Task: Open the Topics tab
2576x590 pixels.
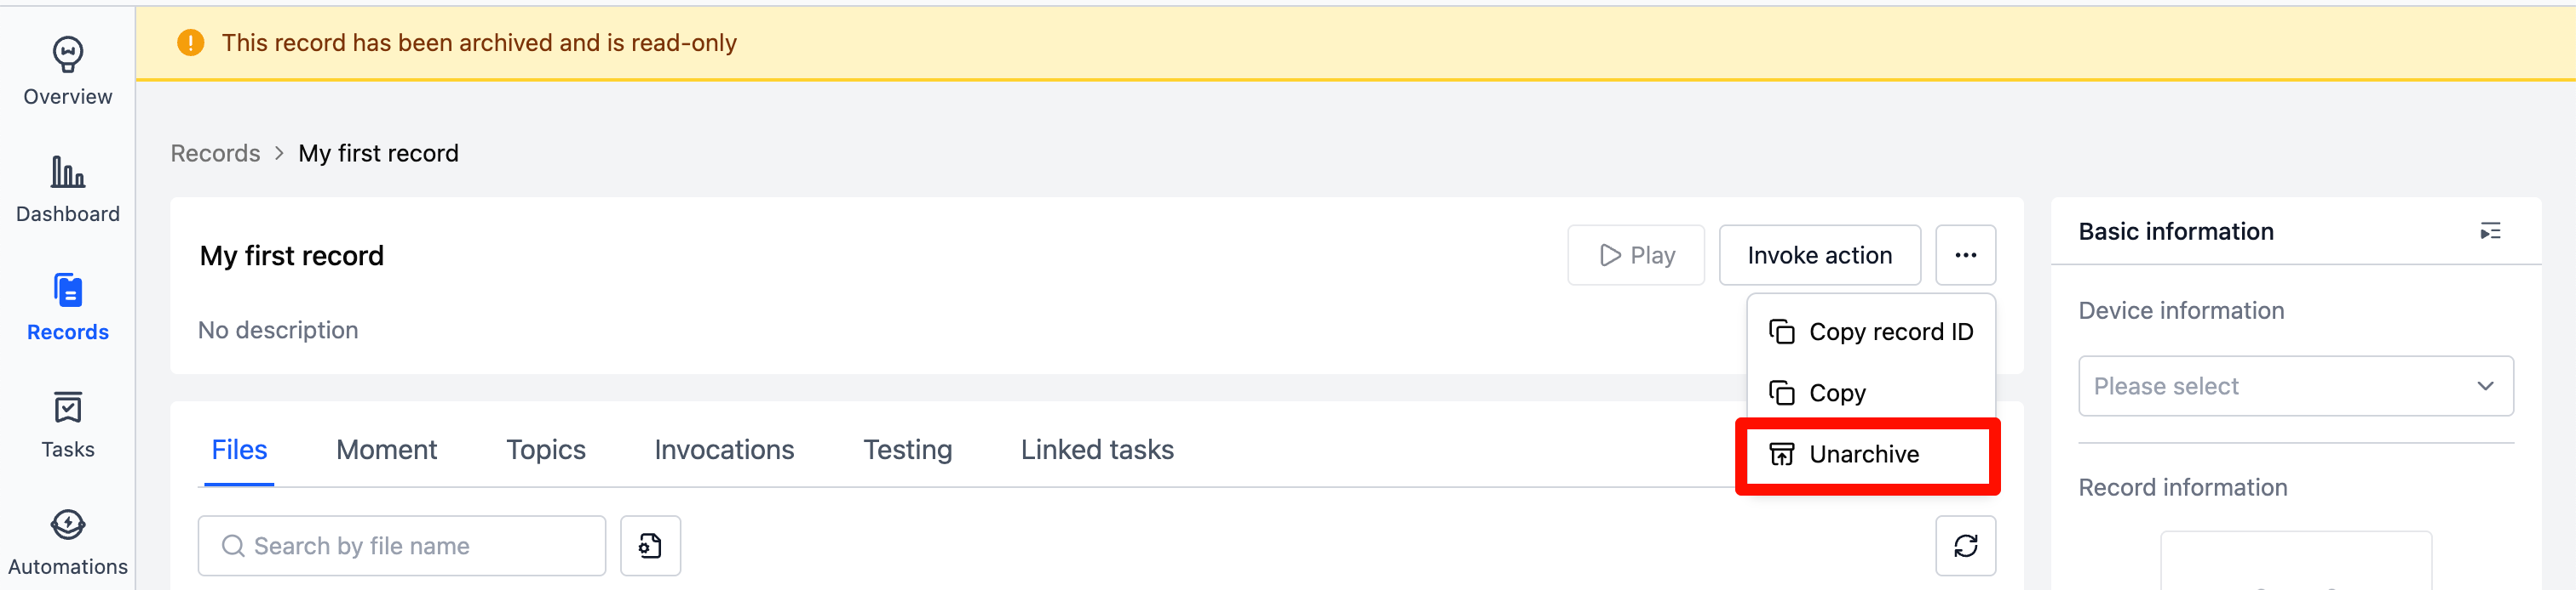Action: tap(546, 449)
